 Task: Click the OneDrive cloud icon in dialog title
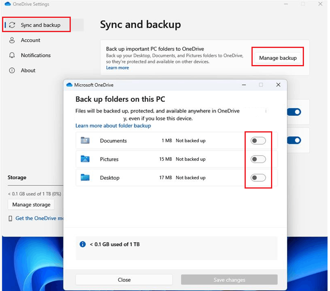pos(69,85)
